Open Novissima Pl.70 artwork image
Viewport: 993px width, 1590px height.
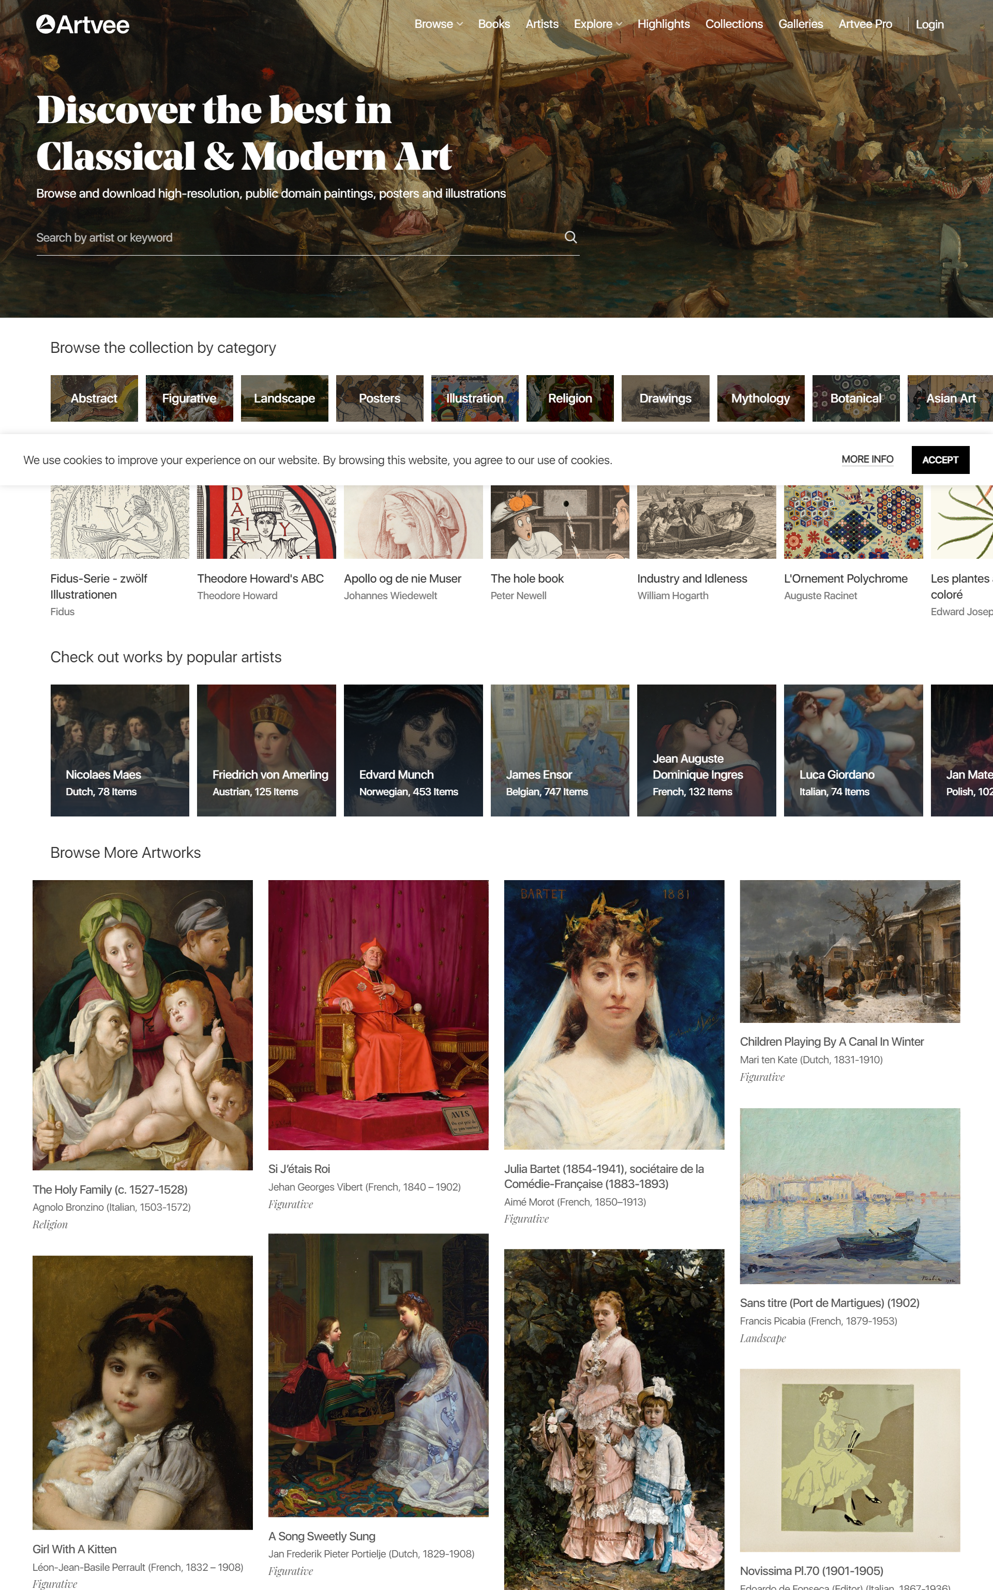850,1460
